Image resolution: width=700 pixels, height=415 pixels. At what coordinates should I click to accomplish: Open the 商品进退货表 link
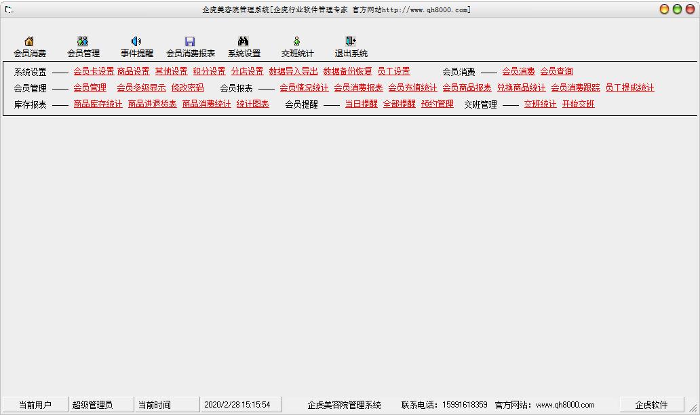coord(152,104)
